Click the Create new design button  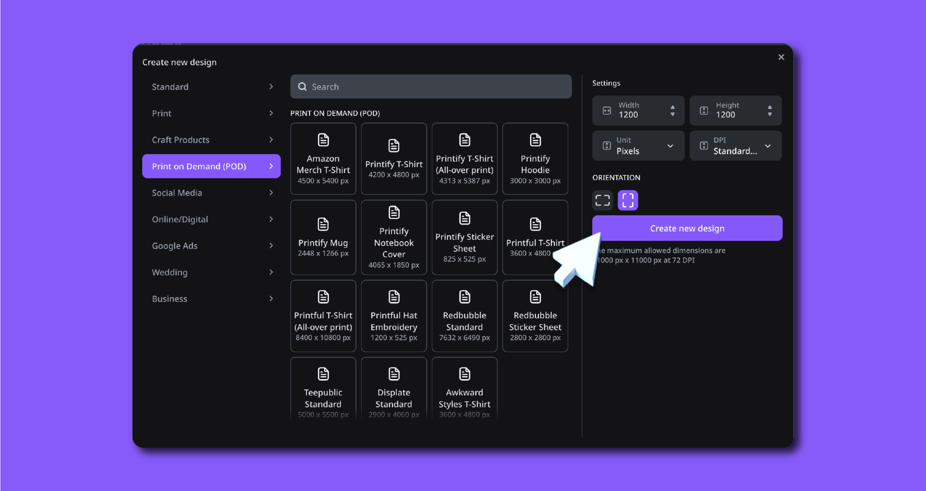coord(687,228)
